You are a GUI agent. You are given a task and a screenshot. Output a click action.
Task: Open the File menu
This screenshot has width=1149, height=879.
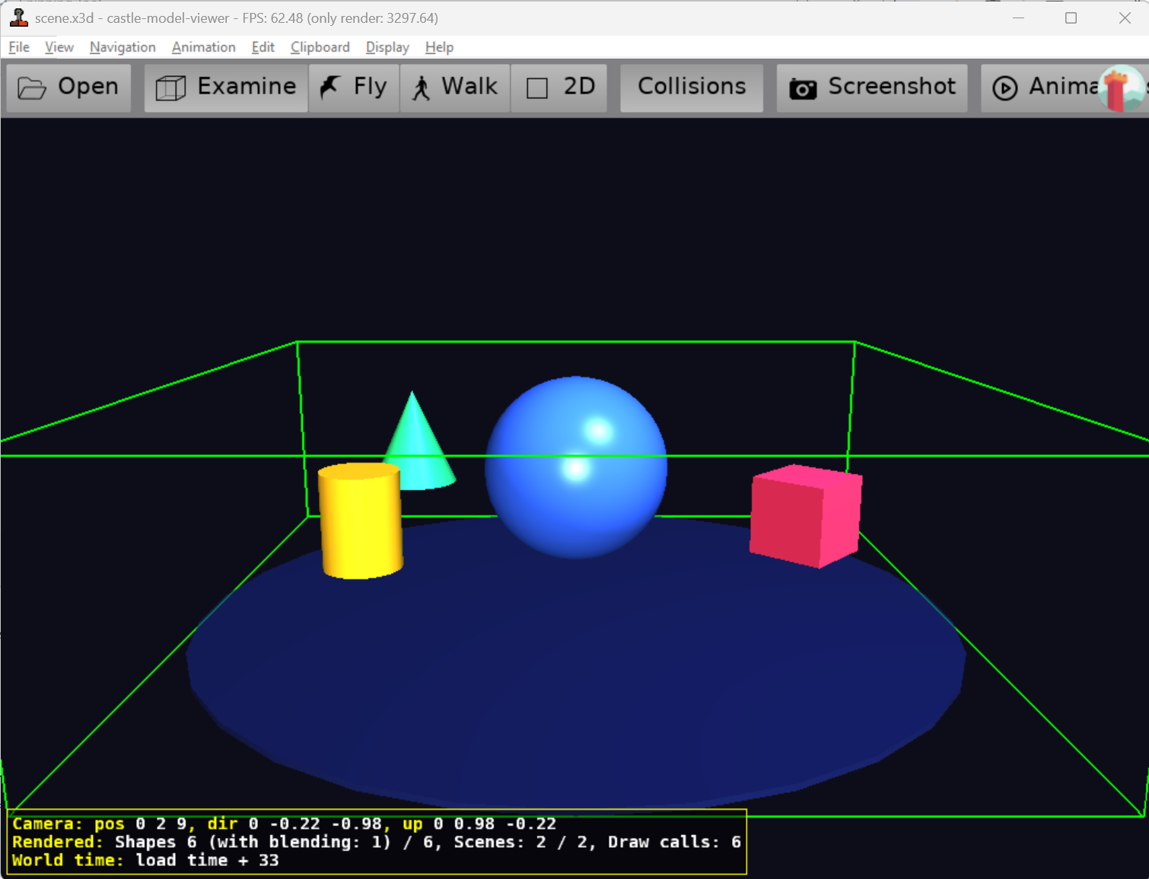pyautogui.click(x=19, y=47)
